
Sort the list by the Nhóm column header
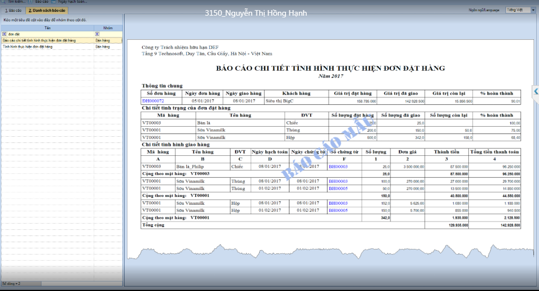[x=108, y=28]
